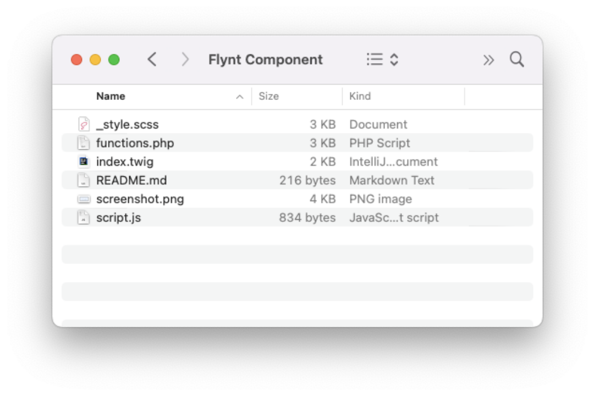Screen dimensions: 594x396
Task: Minimize the window with yellow button
Action: [95, 60]
